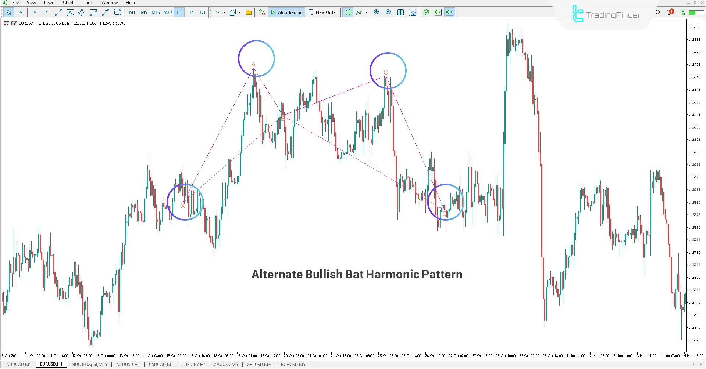Zoom out of the chart

[389, 12]
